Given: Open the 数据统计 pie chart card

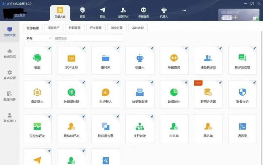Looking at the screenshot, I should click(x=174, y=95).
